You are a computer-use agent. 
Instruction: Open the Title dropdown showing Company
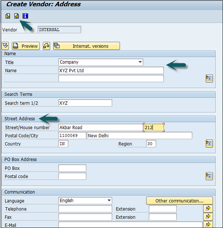pos(101,62)
